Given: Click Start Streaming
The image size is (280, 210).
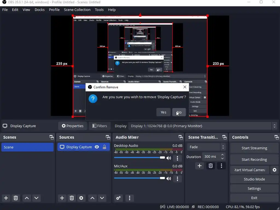Looking at the screenshot, I should point(254,148).
